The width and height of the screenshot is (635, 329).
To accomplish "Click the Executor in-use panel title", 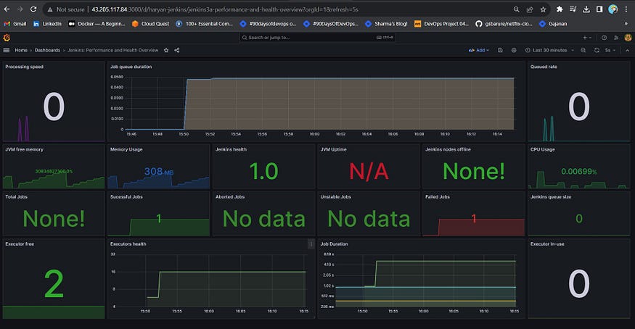I will [x=547, y=244].
